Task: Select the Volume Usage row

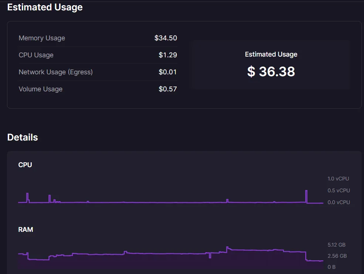Action: (x=41, y=89)
